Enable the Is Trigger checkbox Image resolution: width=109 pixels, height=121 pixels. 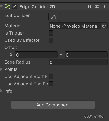pos(51,33)
